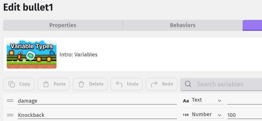Open the Number type dropdown for Knockback
The image size is (262, 121).
[208, 115]
